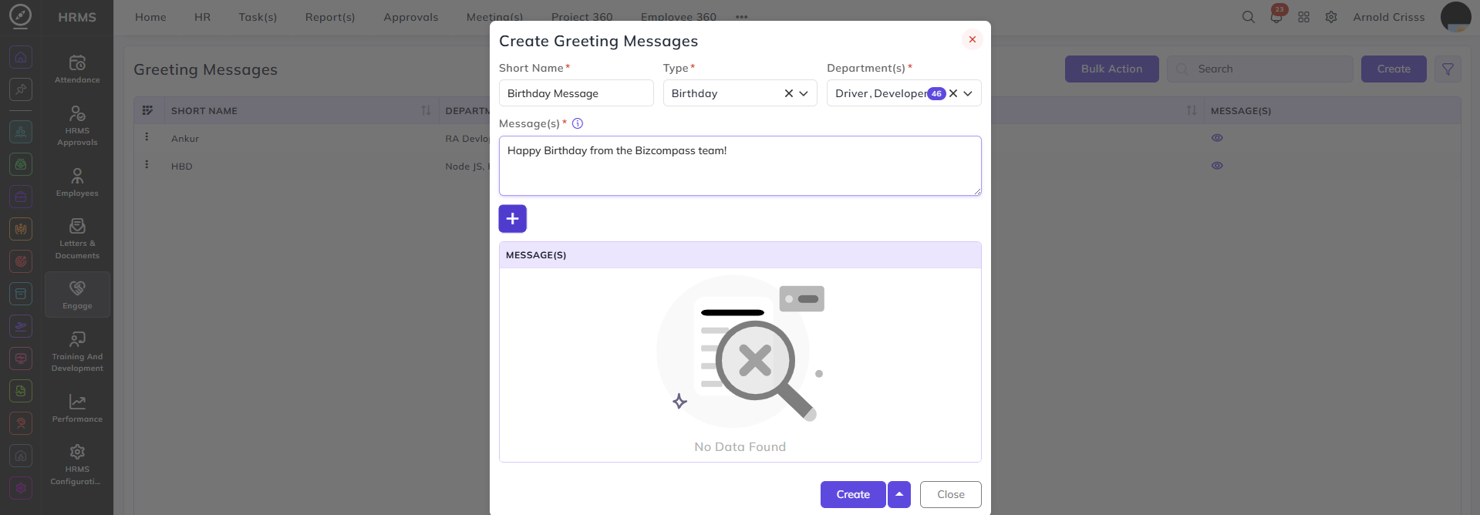
Task: Click the pin icon in left rail
Action: coord(21,89)
